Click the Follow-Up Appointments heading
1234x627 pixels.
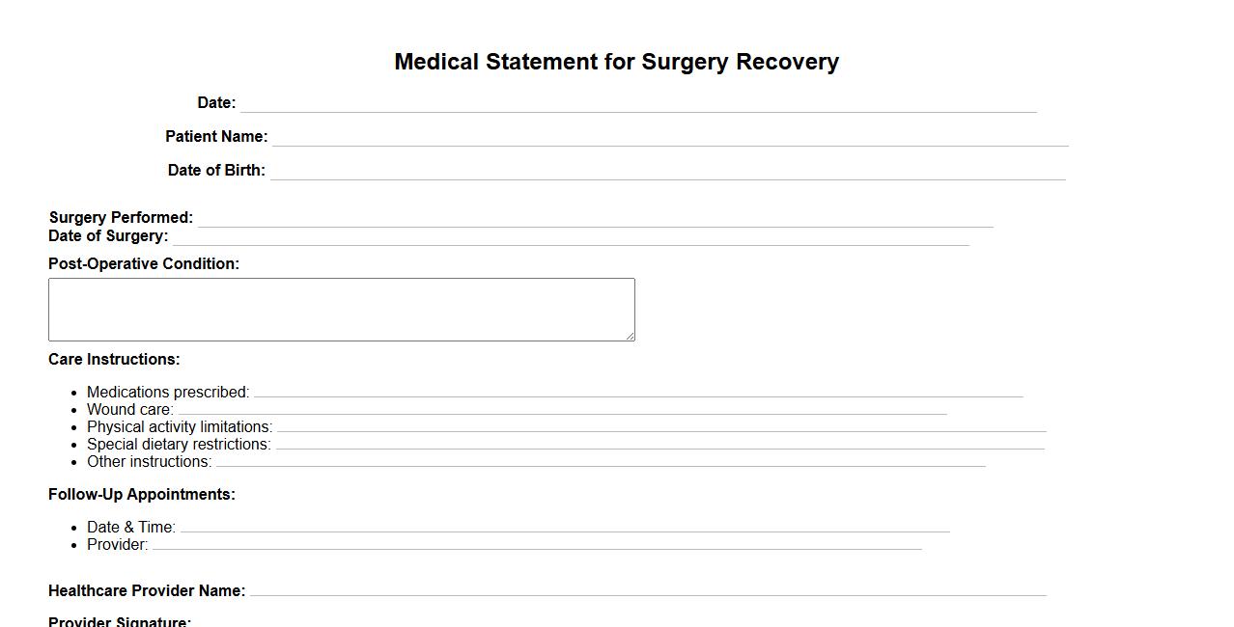pos(141,494)
